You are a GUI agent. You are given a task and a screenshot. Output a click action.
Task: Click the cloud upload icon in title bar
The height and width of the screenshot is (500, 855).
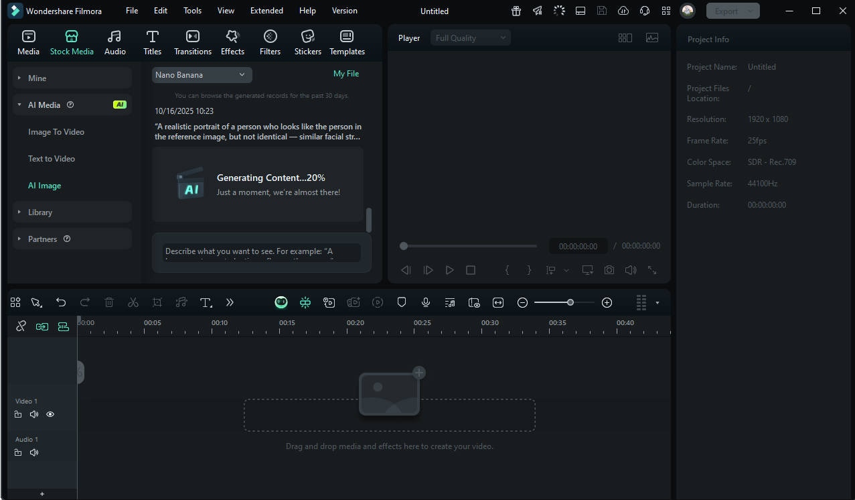pos(623,11)
